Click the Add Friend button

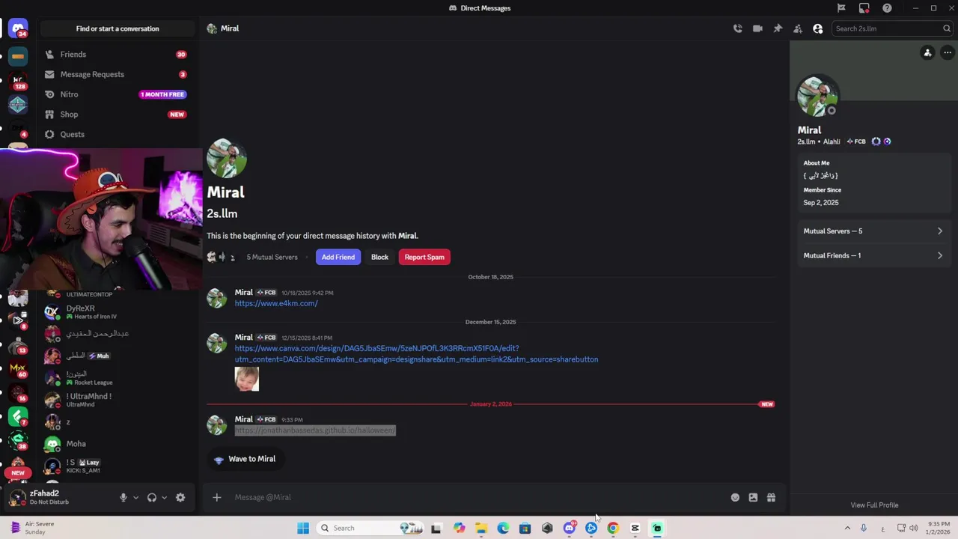(x=338, y=257)
